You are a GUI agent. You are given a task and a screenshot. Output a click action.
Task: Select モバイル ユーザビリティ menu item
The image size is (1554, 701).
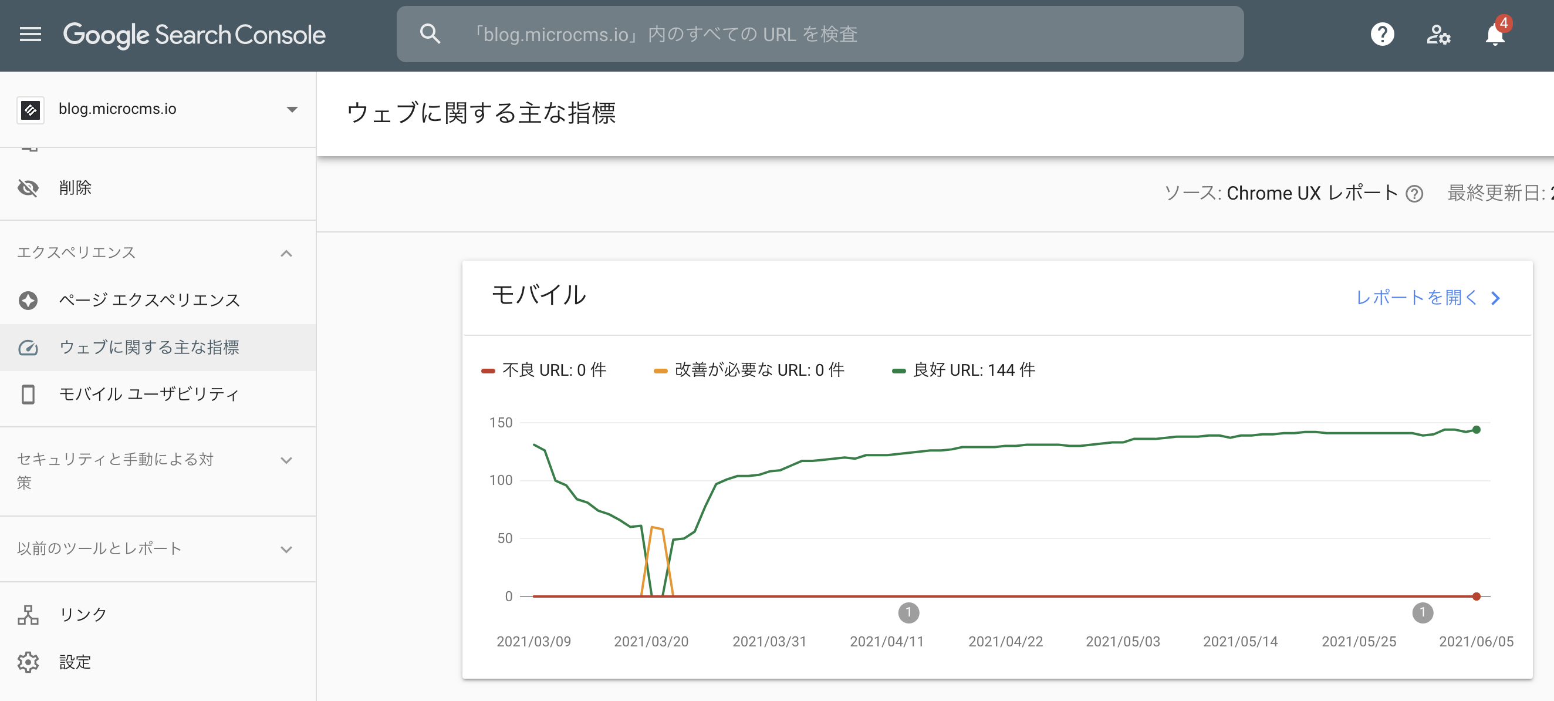(149, 394)
